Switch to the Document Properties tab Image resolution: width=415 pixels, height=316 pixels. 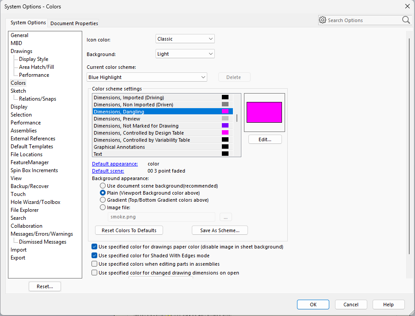click(74, 23)
